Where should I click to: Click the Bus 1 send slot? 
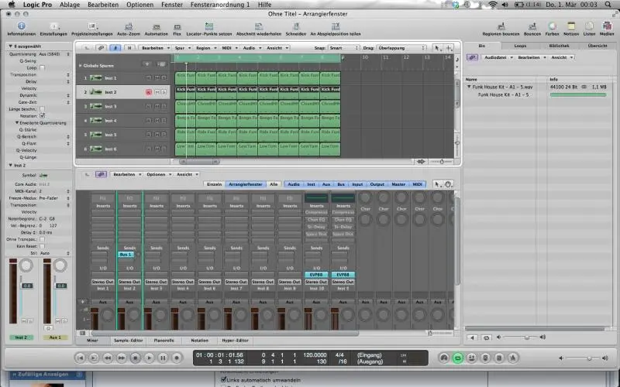point(126,255)
